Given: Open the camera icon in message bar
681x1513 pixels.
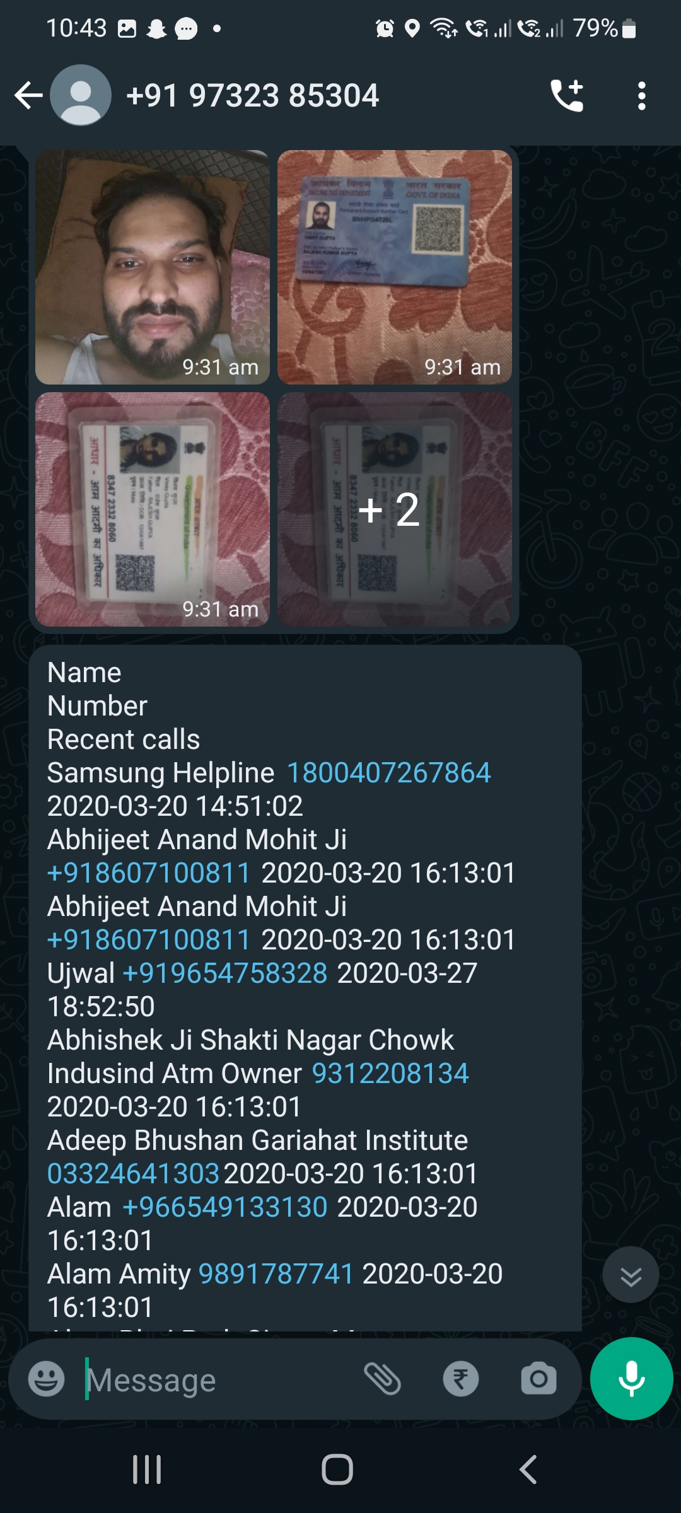Looking at the screenshot, I should (538, 1379).
